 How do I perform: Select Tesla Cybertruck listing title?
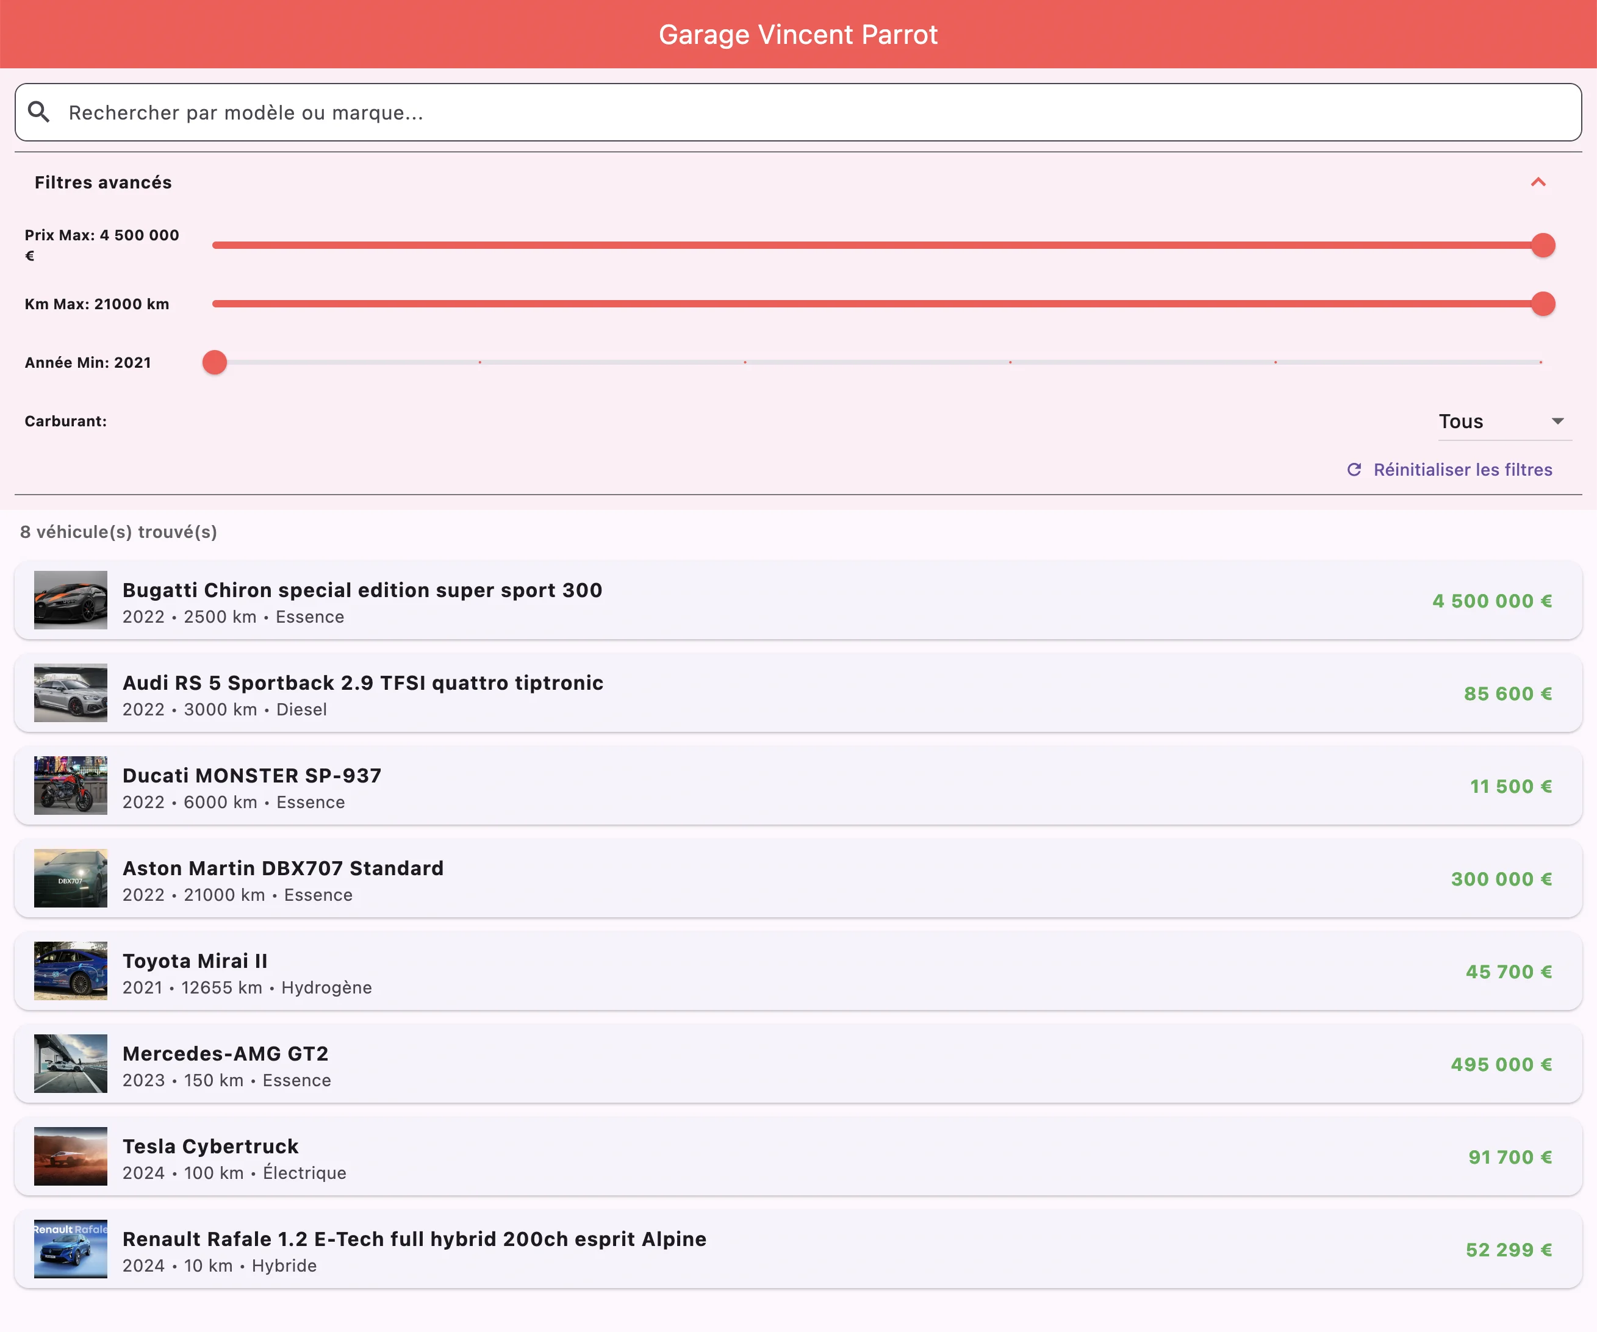(210, 1147)
